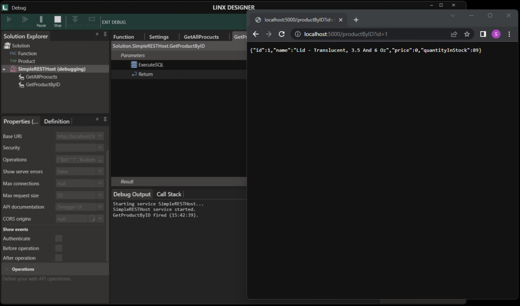This screenshot has width=520, height=306.
Task: Pause the debug session
Action: (41, 21)
